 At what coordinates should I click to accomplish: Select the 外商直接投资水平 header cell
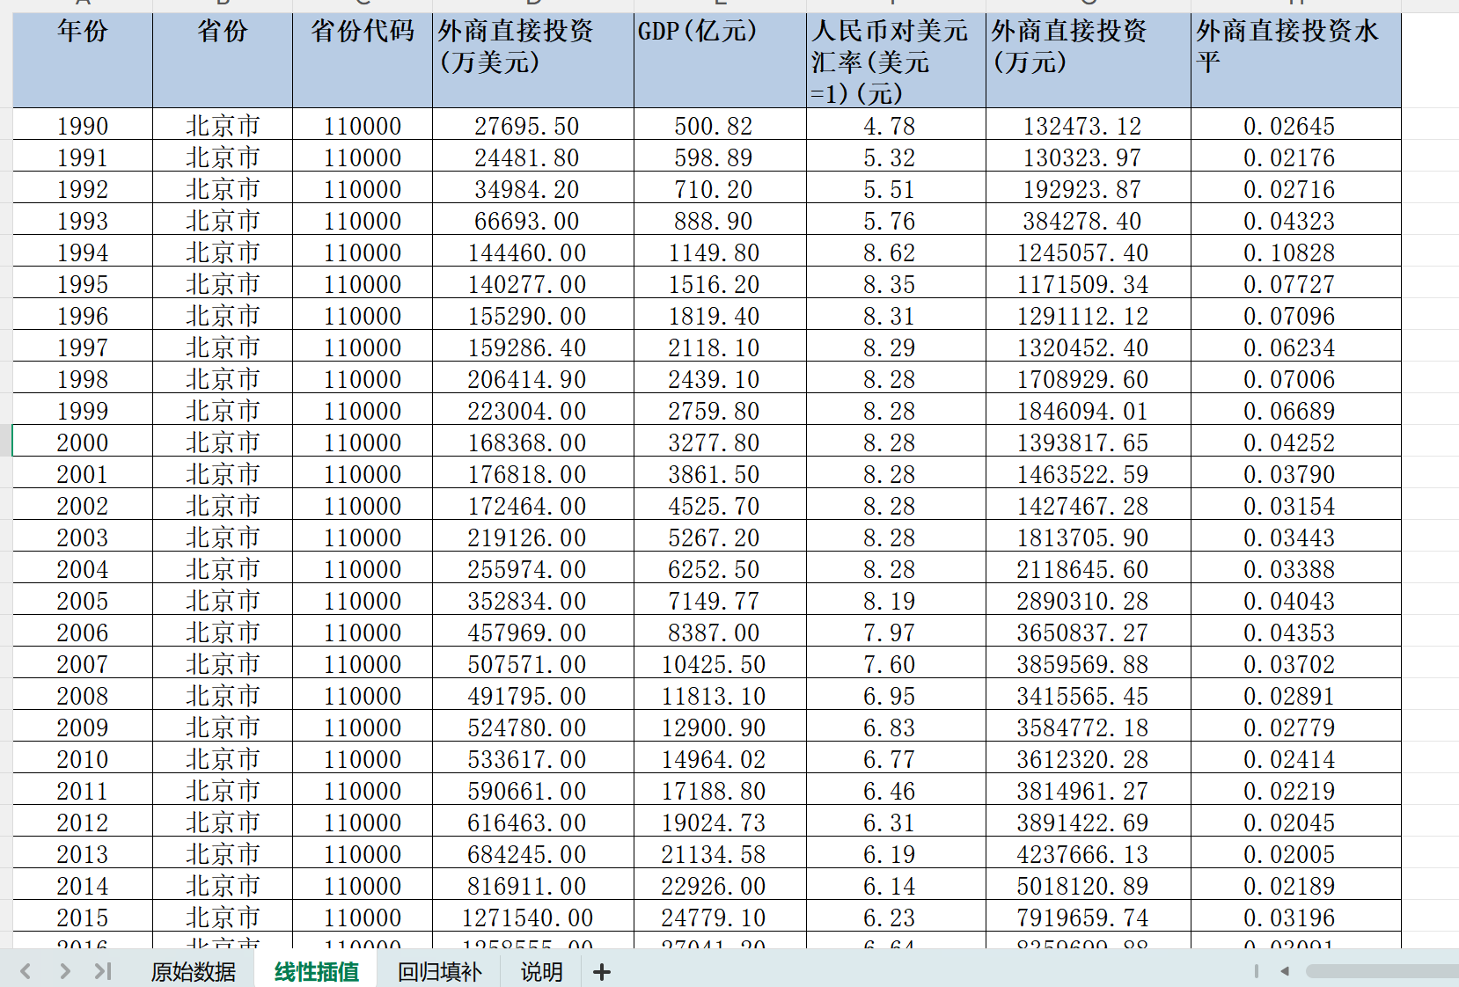click(1296, 60)
